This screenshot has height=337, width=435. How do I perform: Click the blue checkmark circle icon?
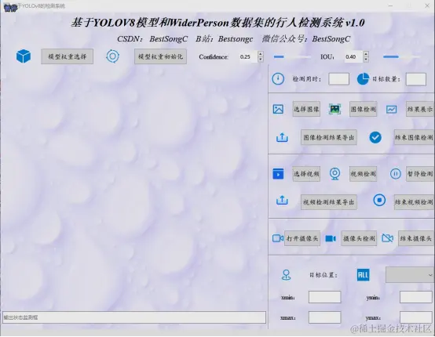pos(375,137)
